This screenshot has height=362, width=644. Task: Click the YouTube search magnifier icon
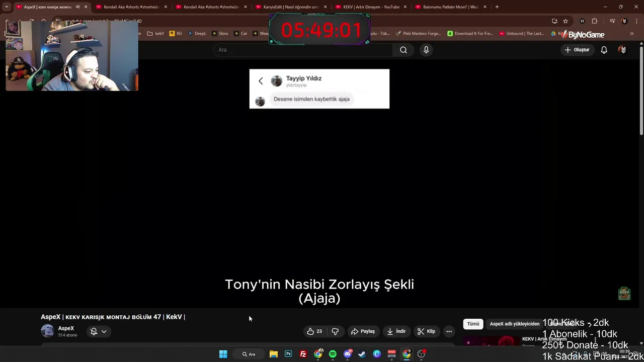click(404, 50)
